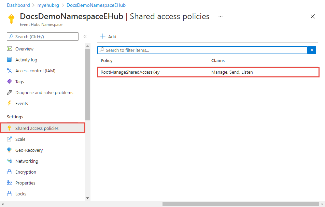Click the Add policy button
Image resolution: width=325 pixels, height=207 pixels.
coord(108,36)
